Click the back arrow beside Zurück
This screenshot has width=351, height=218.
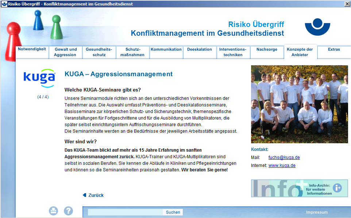click(85, 195)
